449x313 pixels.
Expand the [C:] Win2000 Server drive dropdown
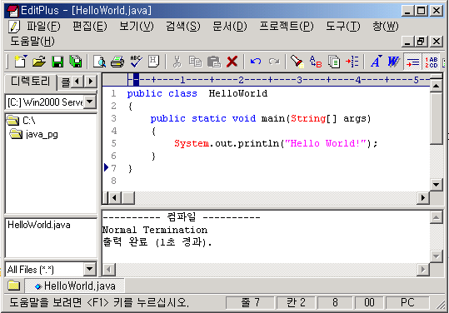(90, 102)
